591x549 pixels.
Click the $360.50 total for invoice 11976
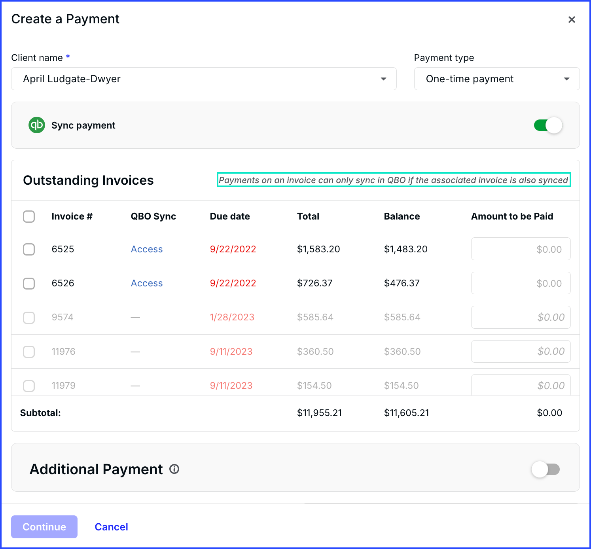click(x=315, y=352)
